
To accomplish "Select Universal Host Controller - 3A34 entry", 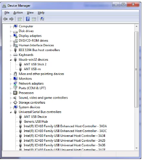I will pos(64,136).
